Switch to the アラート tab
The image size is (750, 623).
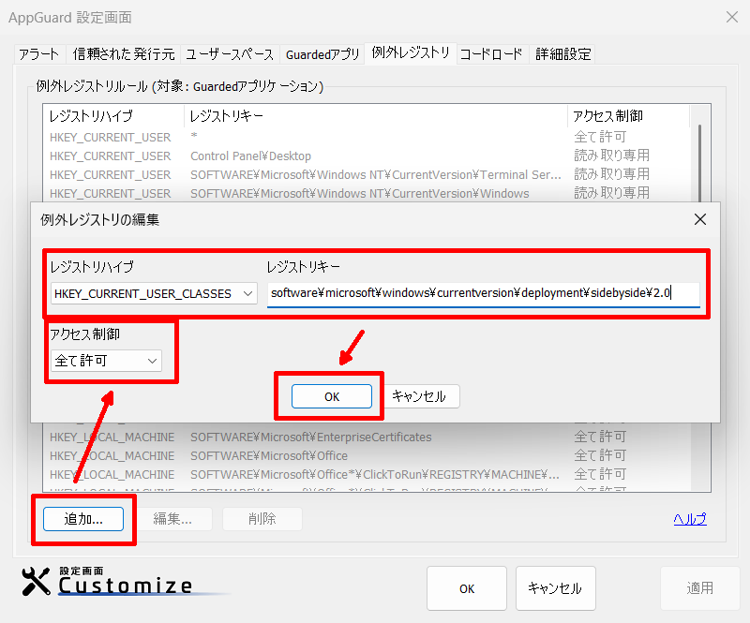point(38,54)
